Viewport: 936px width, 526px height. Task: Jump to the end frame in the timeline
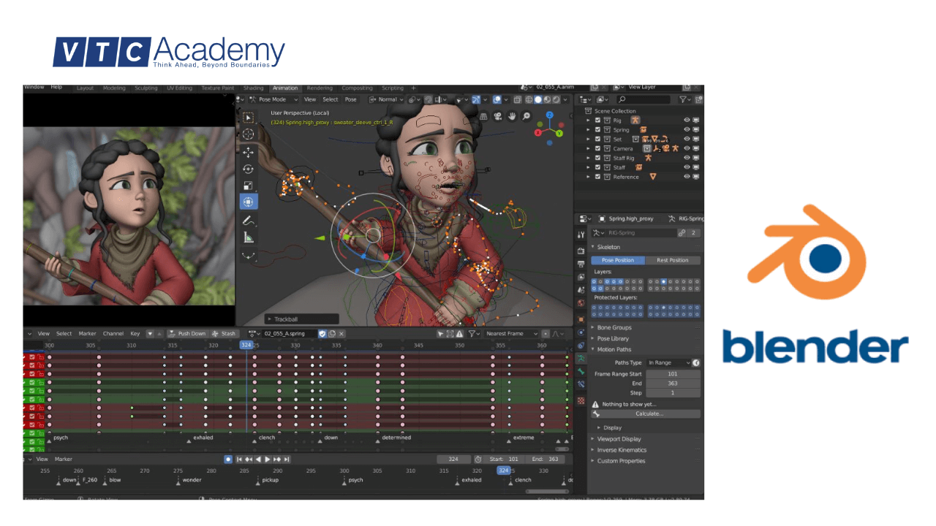point(287,459)
